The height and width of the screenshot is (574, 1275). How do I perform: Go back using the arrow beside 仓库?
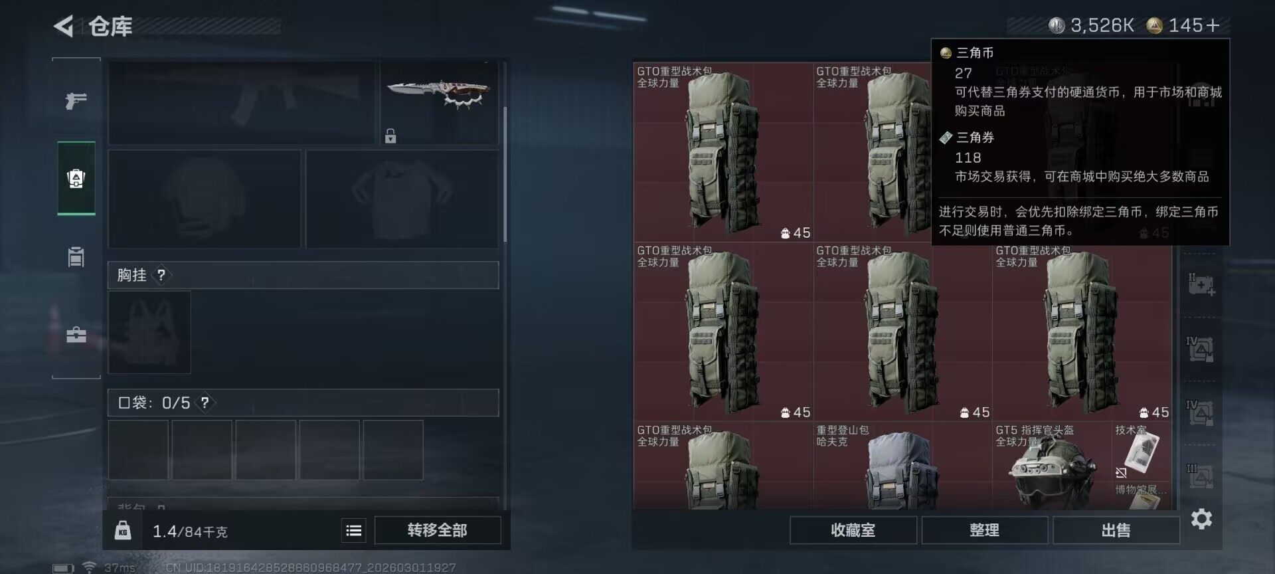[64, 27]
